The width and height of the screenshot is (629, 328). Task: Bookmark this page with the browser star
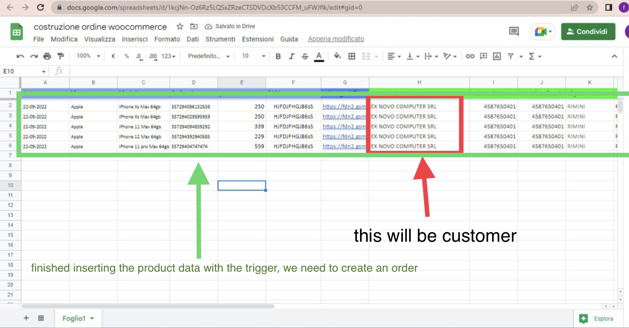coord(590,7)
